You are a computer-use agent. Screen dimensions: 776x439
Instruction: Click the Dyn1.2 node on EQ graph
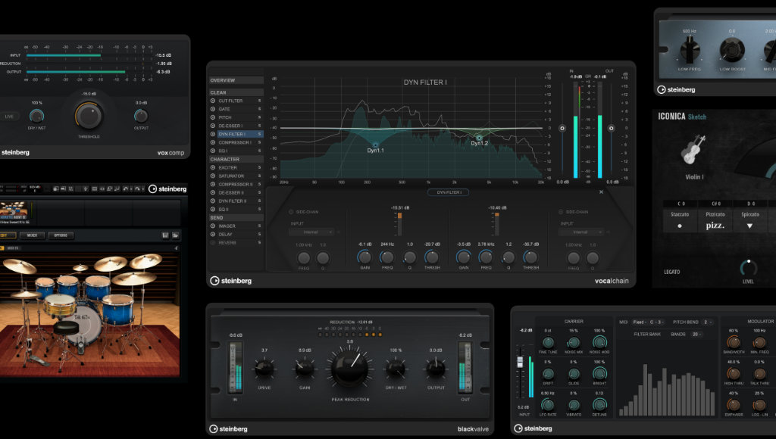479,138
